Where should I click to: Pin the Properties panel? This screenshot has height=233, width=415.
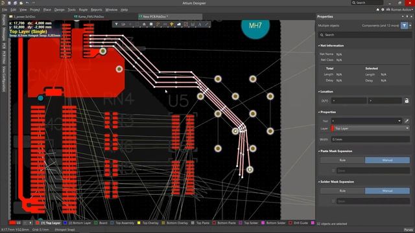[x=407, y=16]
